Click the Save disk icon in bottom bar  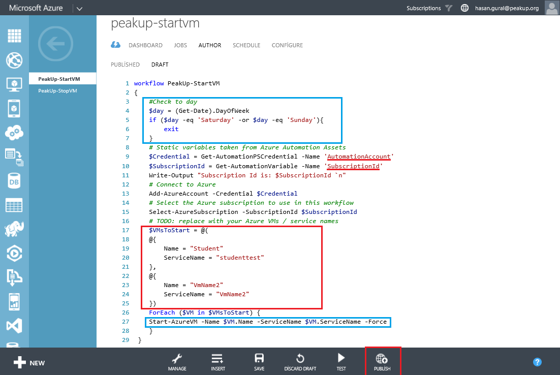point(259,361)
